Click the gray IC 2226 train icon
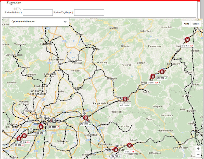 click(54, 121)
